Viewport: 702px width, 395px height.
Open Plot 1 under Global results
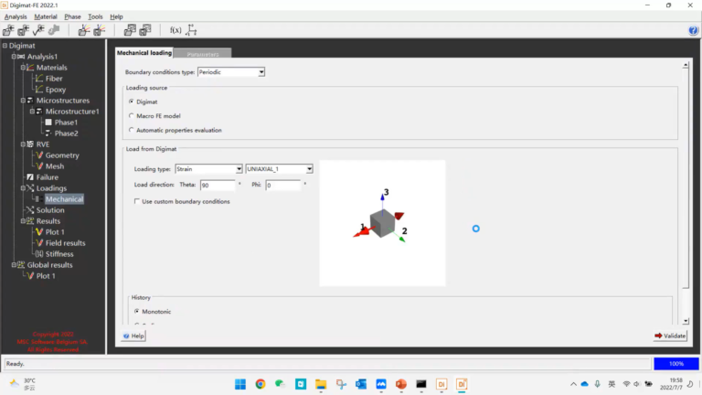click(x=46, y=276)
